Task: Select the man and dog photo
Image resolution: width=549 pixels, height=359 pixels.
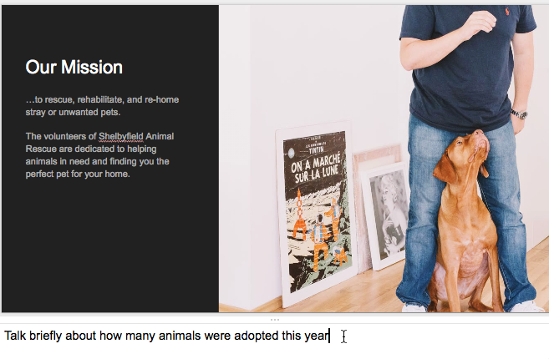Action: pyautogui.click(x=384, y=159)
